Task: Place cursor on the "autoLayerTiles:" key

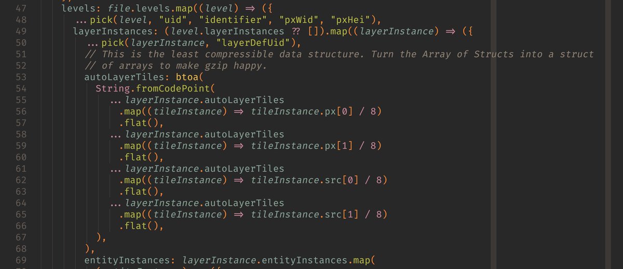Action: click(127, 77)
